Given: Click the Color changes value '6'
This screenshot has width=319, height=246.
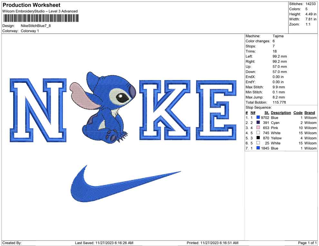Looking at the screenshot, I should (x=274, y=41).
